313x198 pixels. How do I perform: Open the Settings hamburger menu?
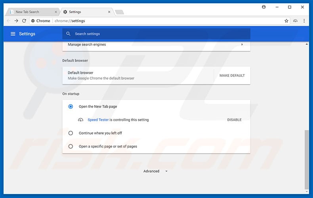point(13,34)
